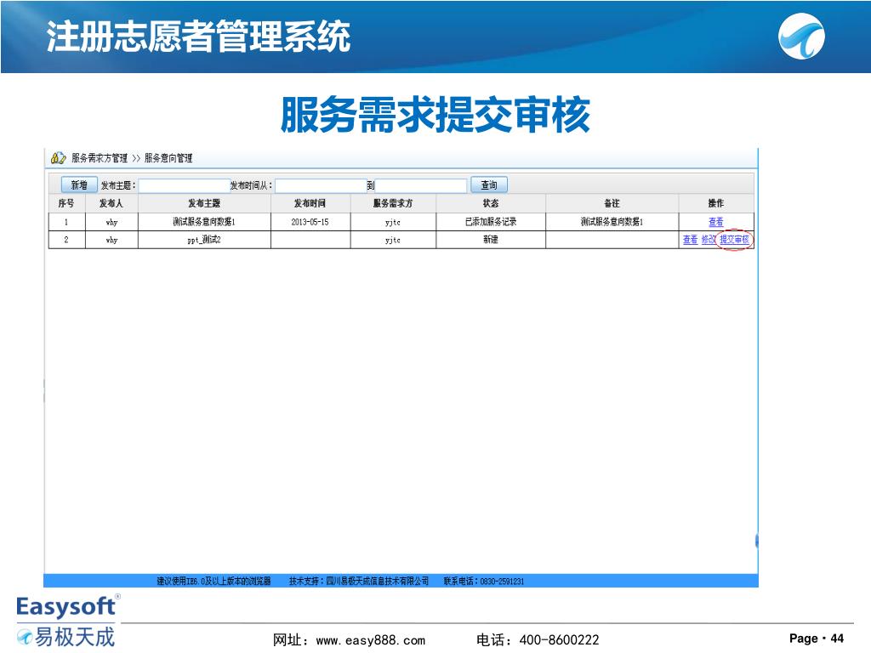The width and height of the screenshot is (871, 653).
Task: Focus the 发布主题 input field
Action: [x=185, y=185]
